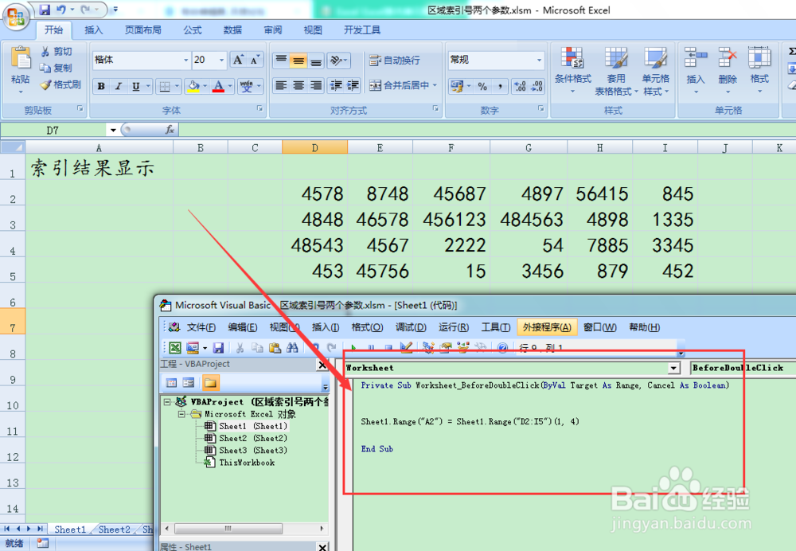
Task: Click the Save icon in VBA toolbar
Action: [x=218, y=348]
